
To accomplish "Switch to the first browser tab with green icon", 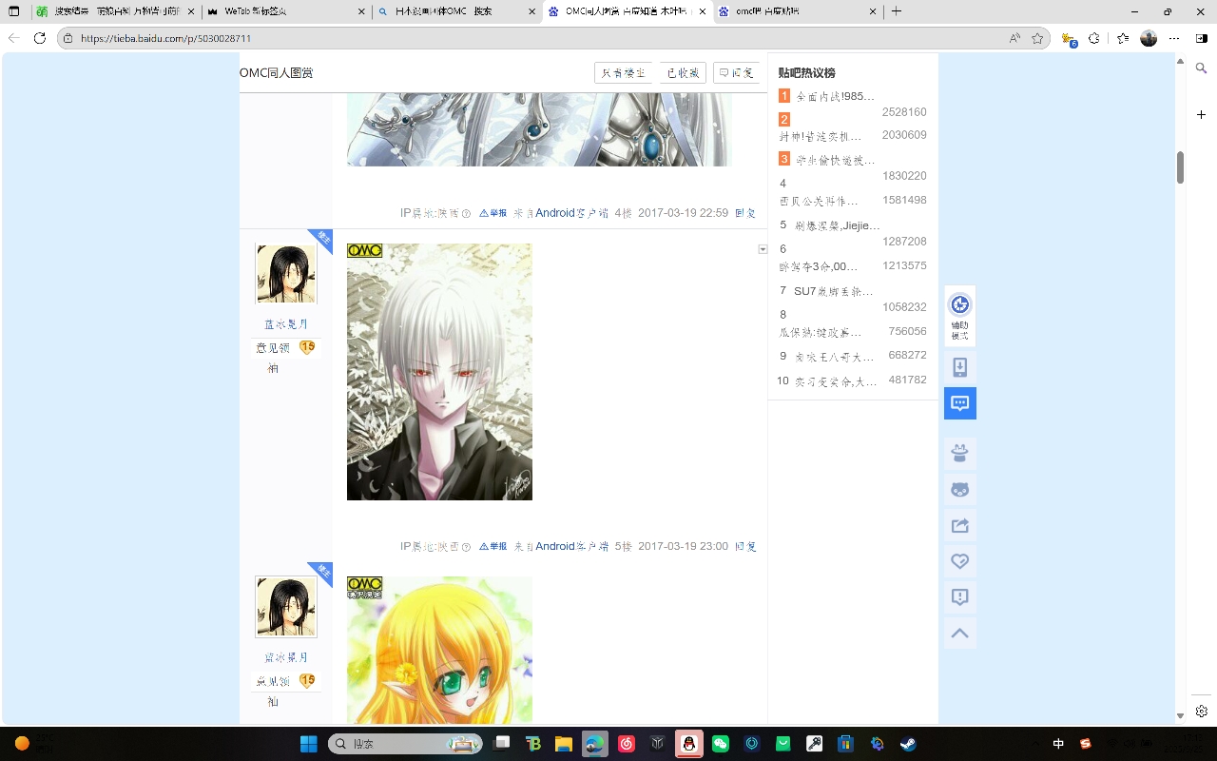I will click(115, 11).
